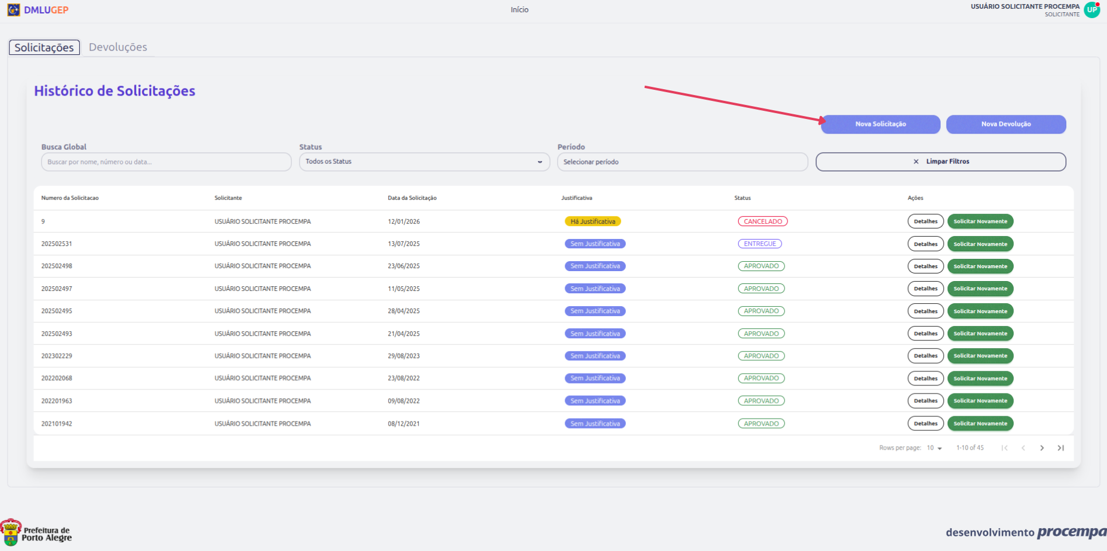Click Solicitar Novamente for request 9
1107x551 pixels.
click(x=980, y=222)
